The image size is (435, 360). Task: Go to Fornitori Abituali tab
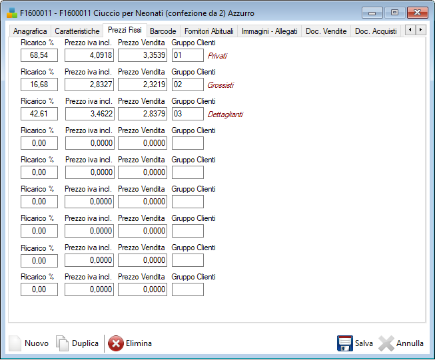tap(209, 31)
